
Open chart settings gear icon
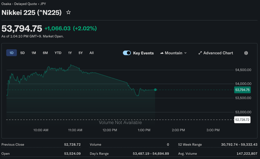246,53
